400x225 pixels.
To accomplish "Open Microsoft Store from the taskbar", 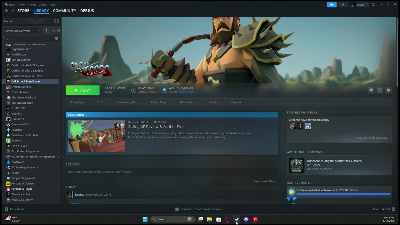I will click(x=219, y=219).
